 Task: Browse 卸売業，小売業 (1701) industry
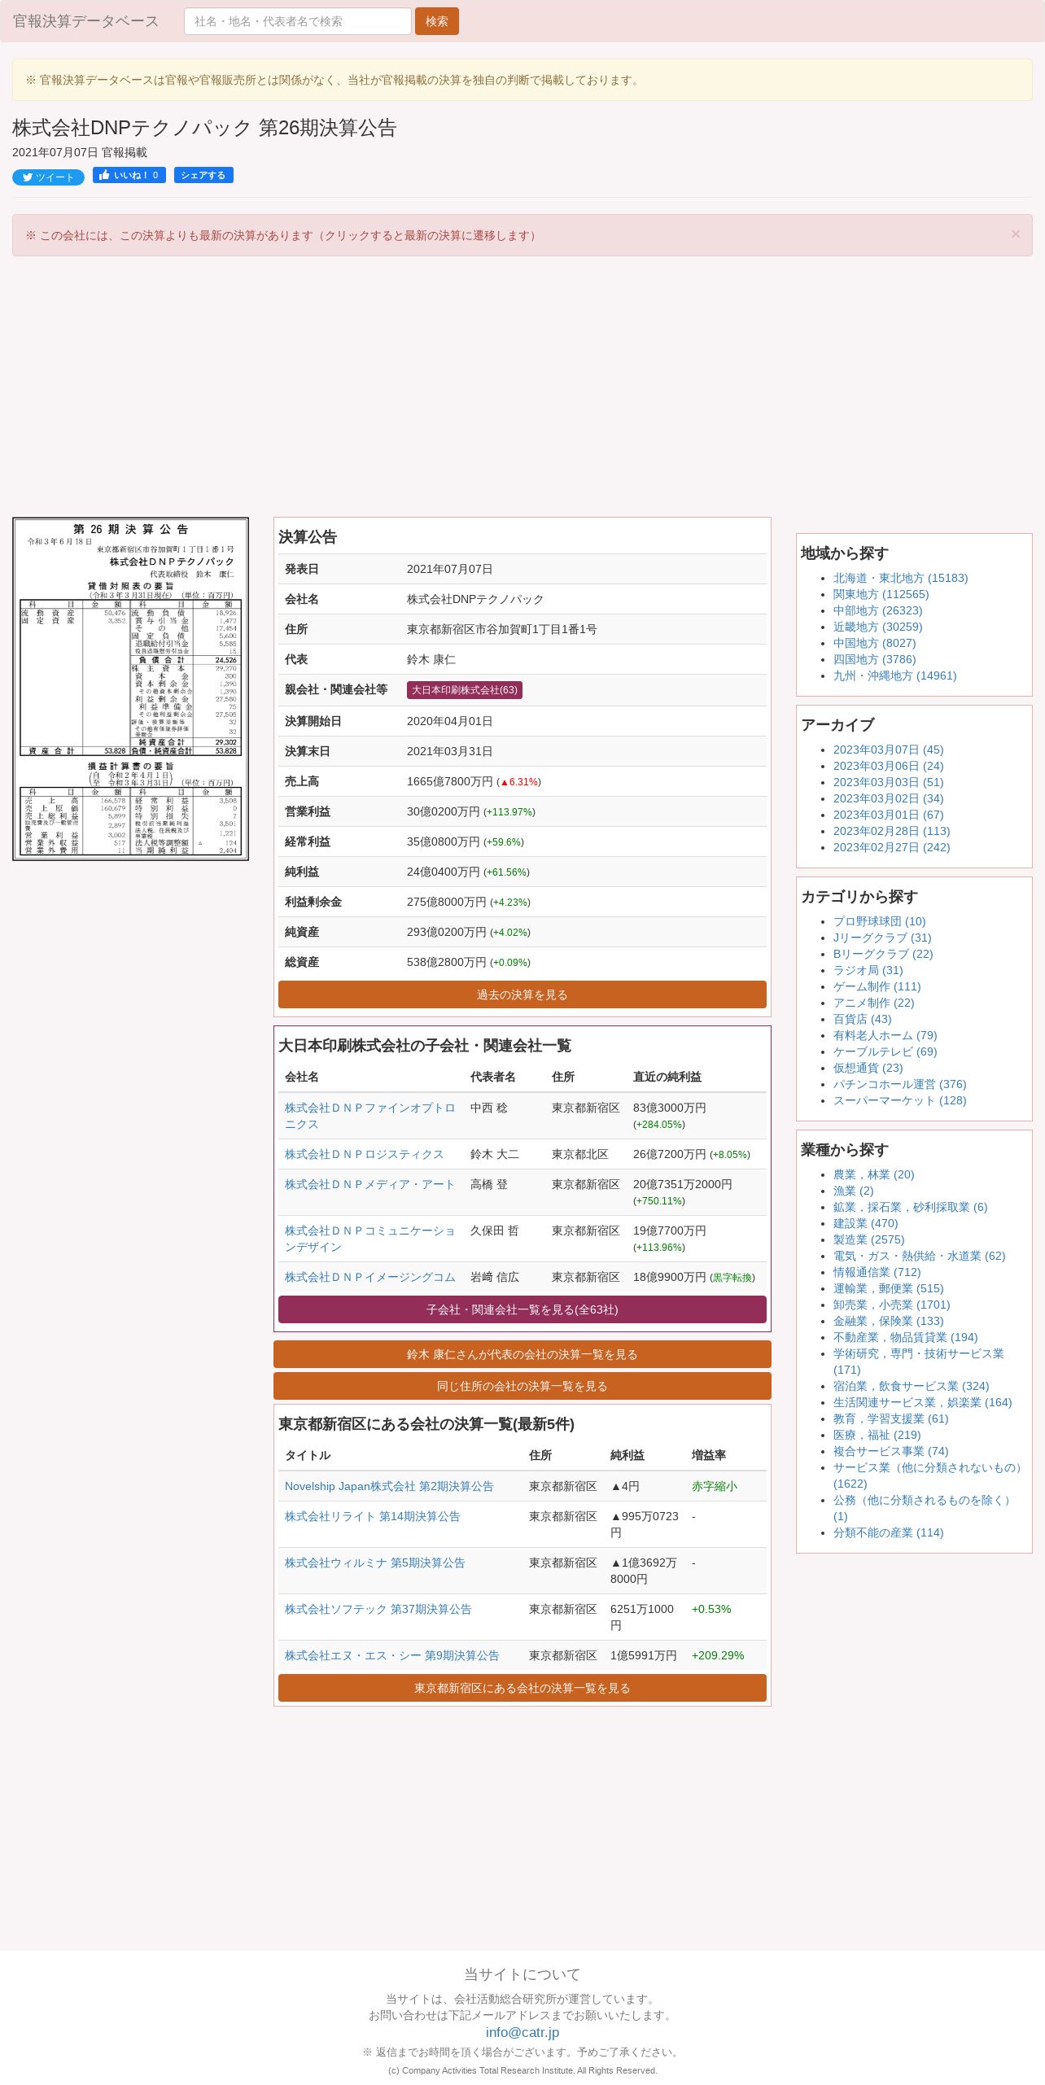891,1305
